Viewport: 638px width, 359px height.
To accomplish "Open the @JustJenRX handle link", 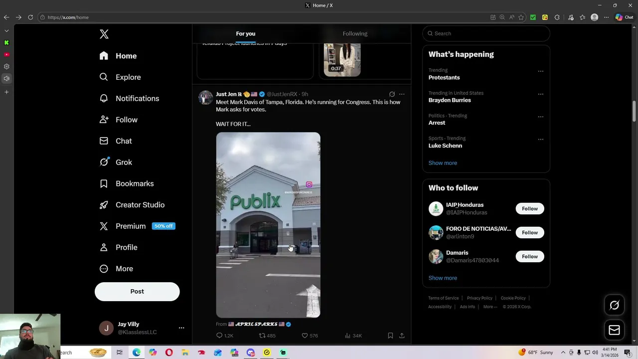I will point(282,94).
